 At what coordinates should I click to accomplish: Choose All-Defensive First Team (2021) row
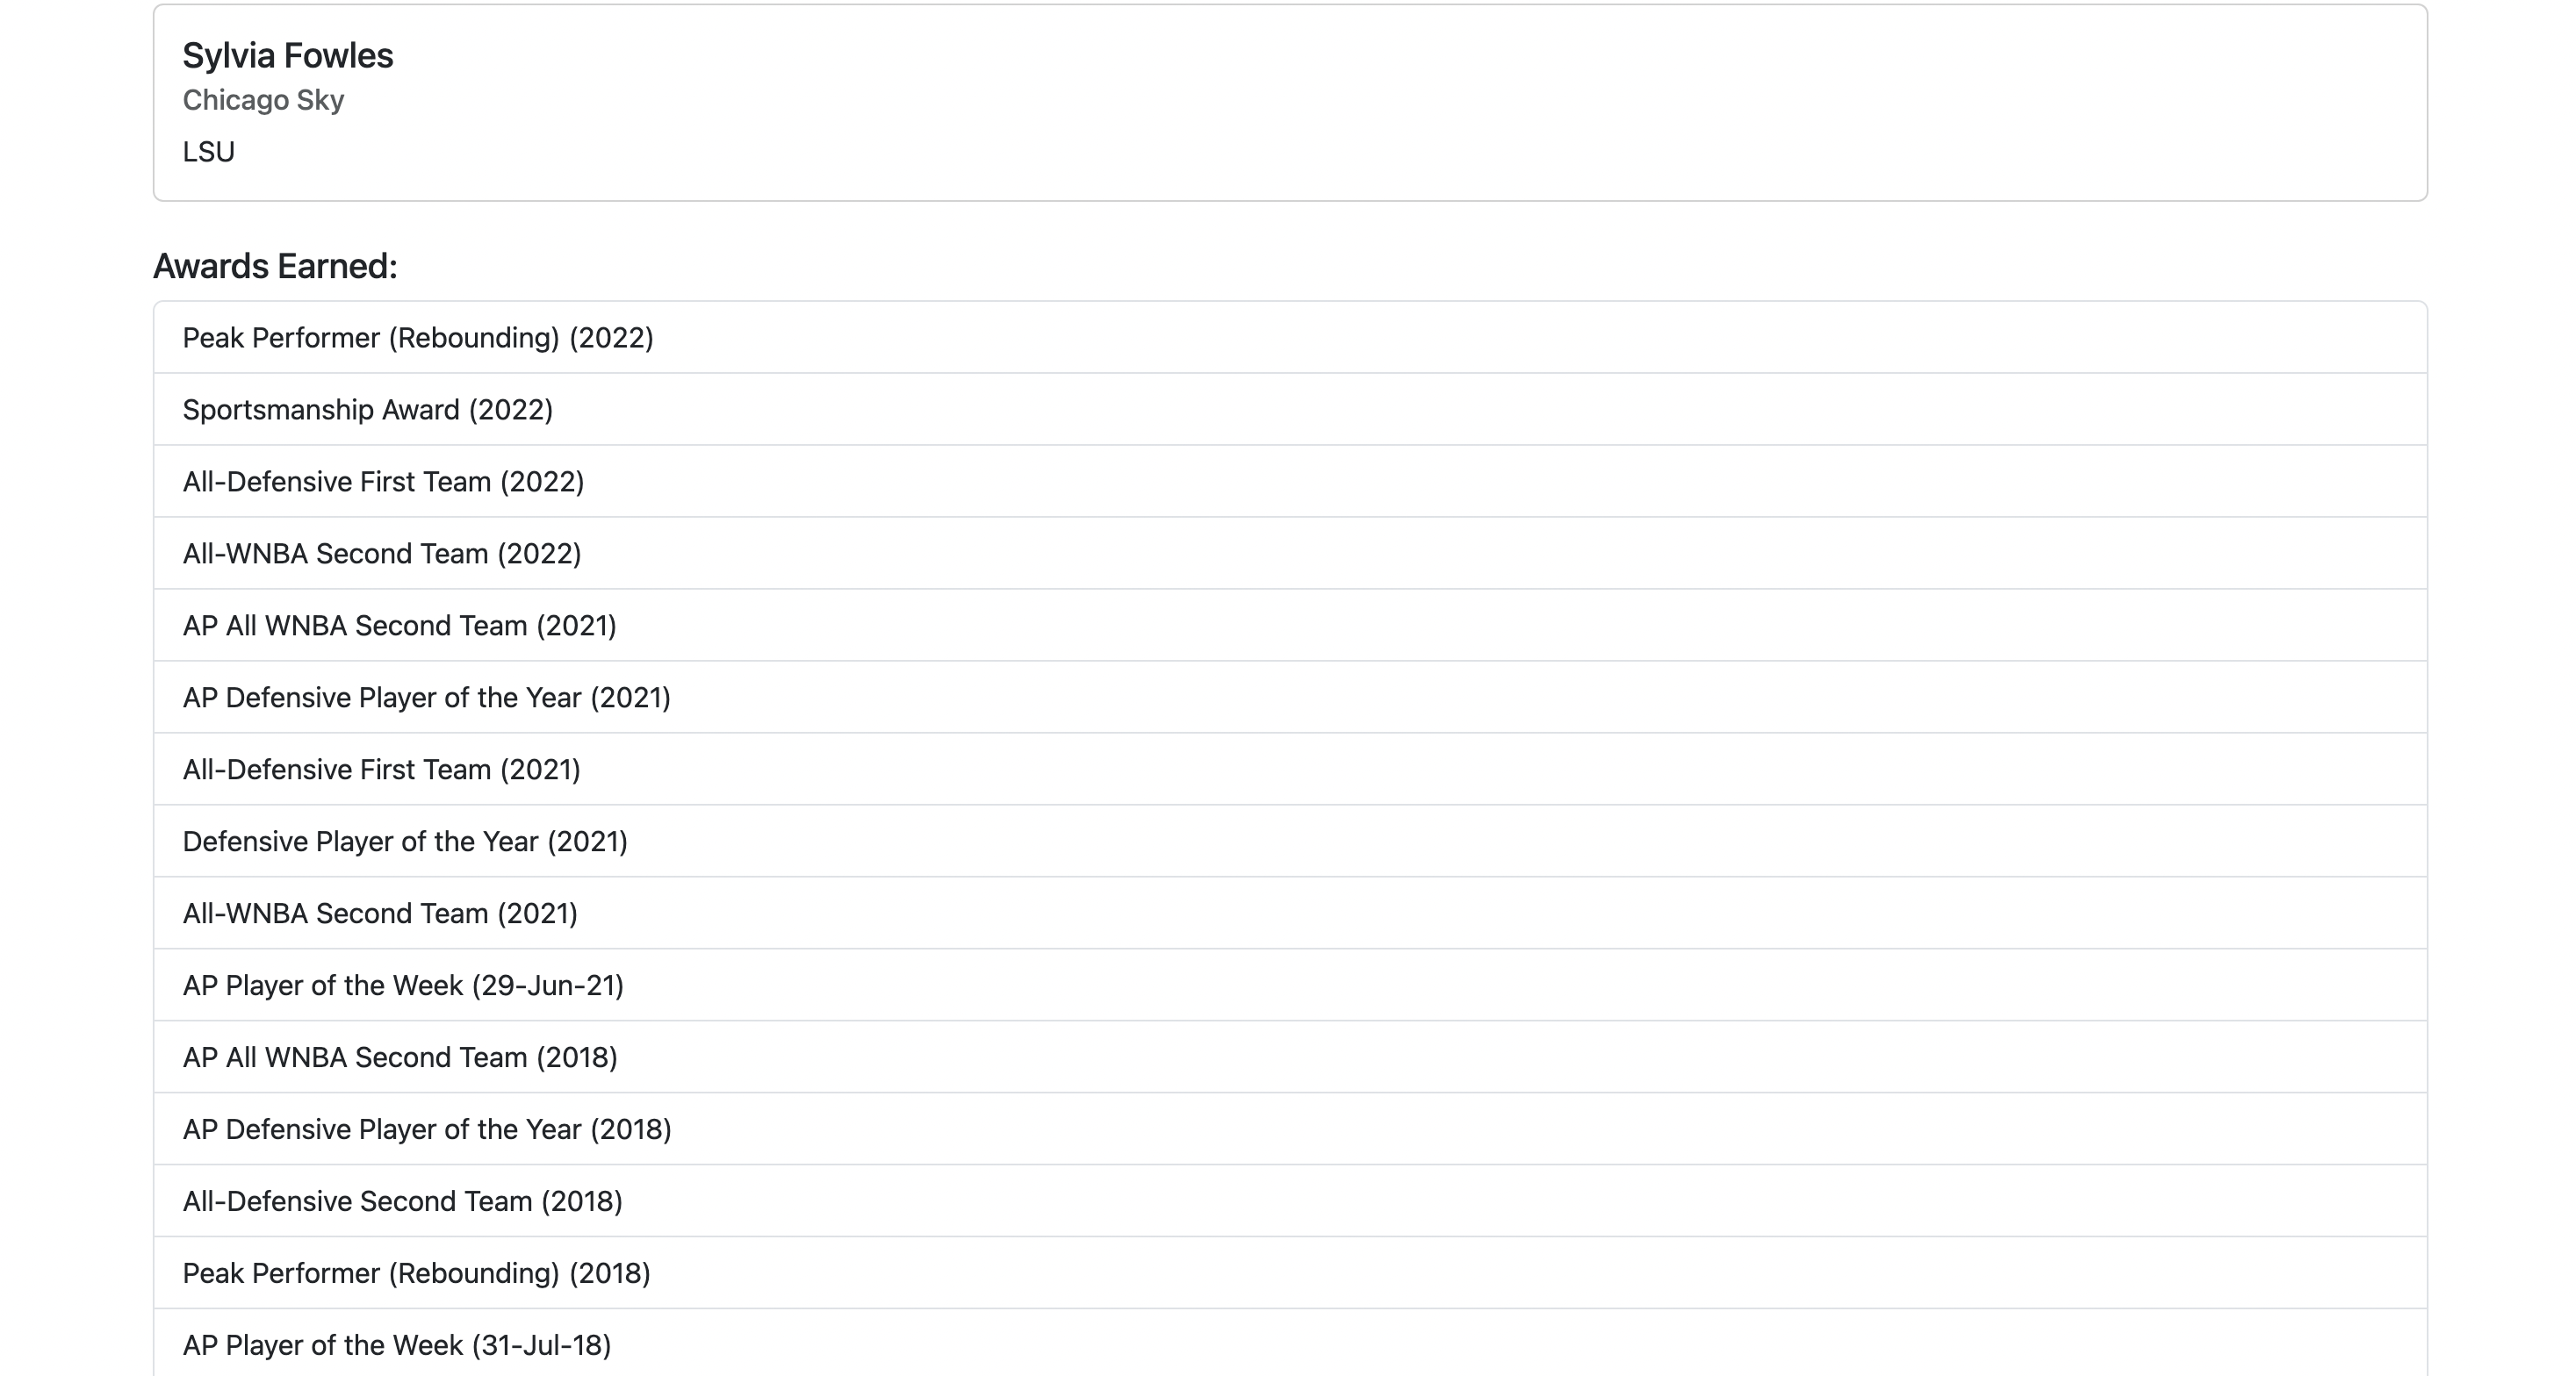[x=382, y=770]
